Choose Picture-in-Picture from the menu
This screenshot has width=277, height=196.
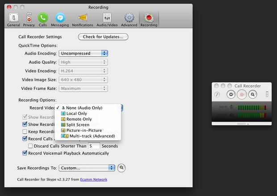(88, 131)
